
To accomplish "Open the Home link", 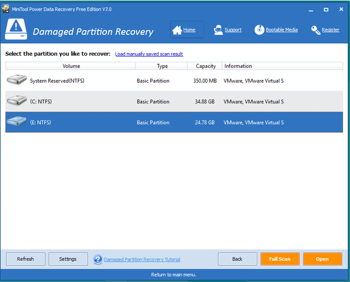I will tap(189, 30).
